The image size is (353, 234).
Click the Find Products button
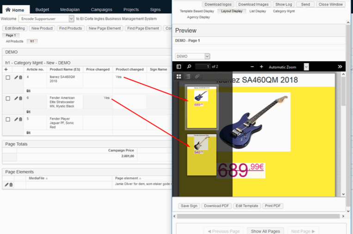point(70,28)
